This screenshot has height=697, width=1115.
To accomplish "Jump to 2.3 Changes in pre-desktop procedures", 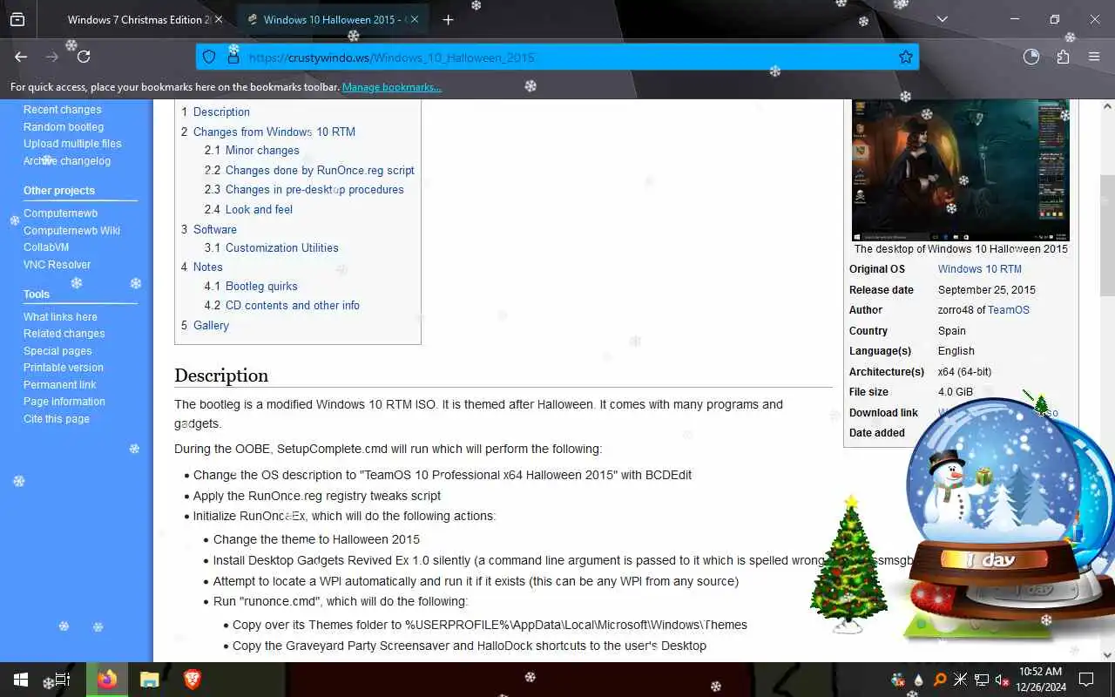I will (304, 190).
